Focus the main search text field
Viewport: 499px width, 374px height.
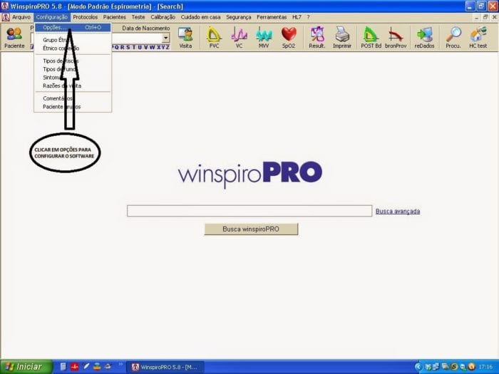pyautogui.click(x=249, y=211)
